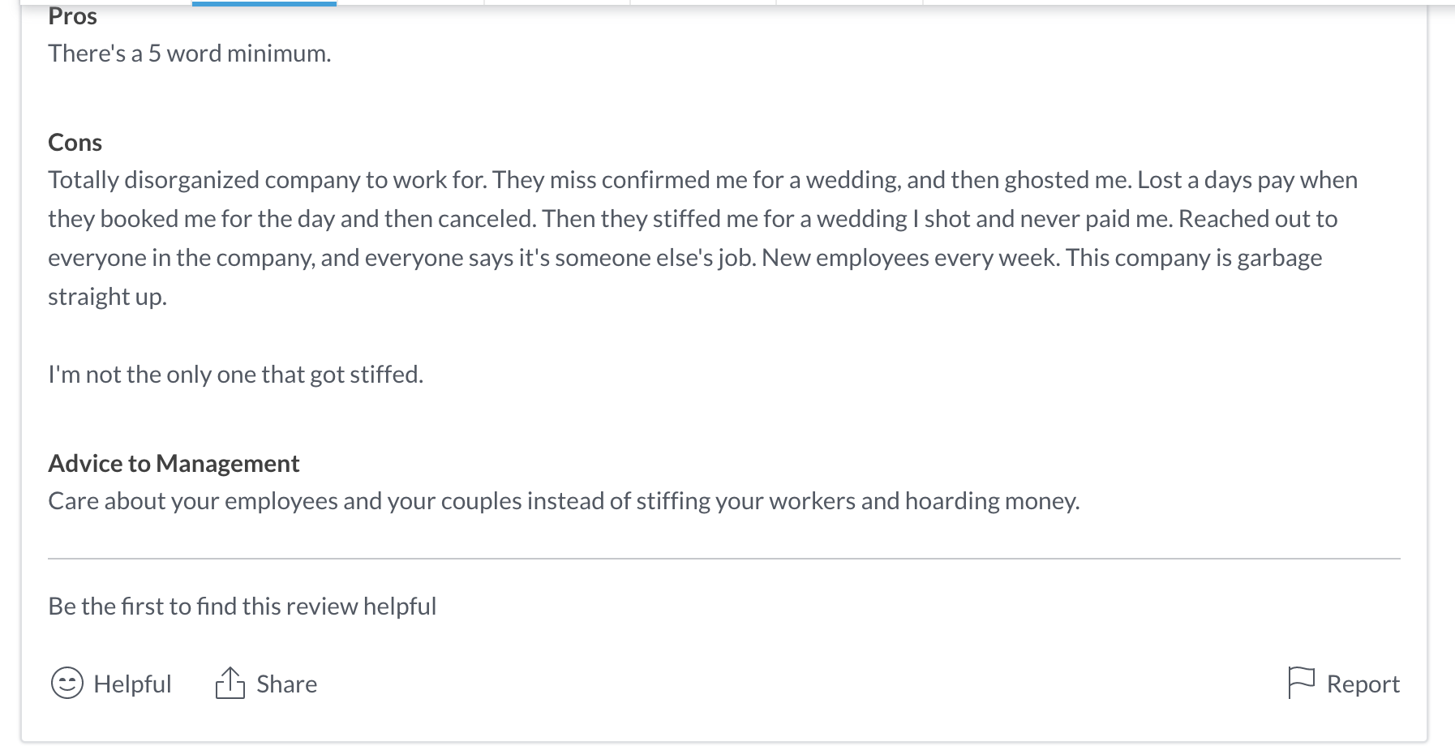Viewport: 1455px width, 746px height.
Task: Click the Cons section heading
Action: pos(75,143)
